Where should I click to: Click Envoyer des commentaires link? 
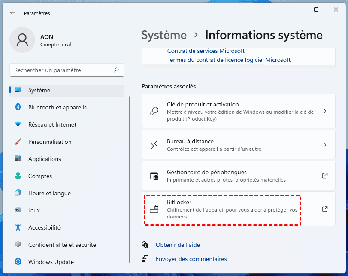[191, 259]
